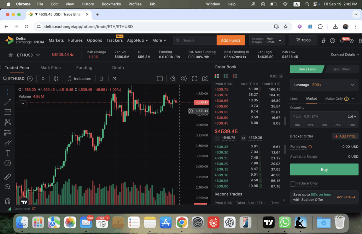Open the indicator templates icon
Viewport: 362px width, 234px height.
click(x=101, y=79)
